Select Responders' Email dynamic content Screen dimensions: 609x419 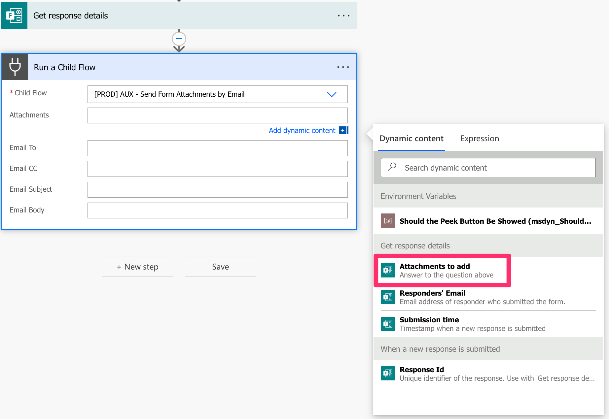point(488,297)
